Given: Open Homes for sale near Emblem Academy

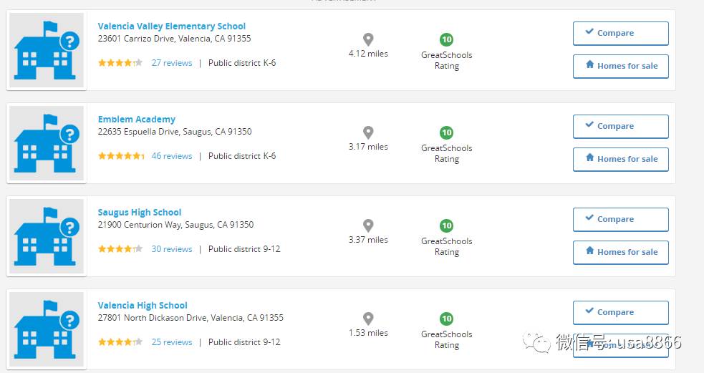Looking at the screenshot, I should click(x=620, y=159).
